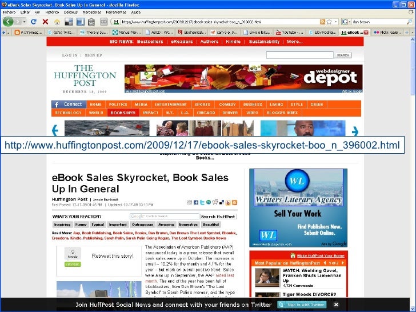Share article via Facebook icon
The width and height of the screenshot is (416, 312).
point(196,202)
